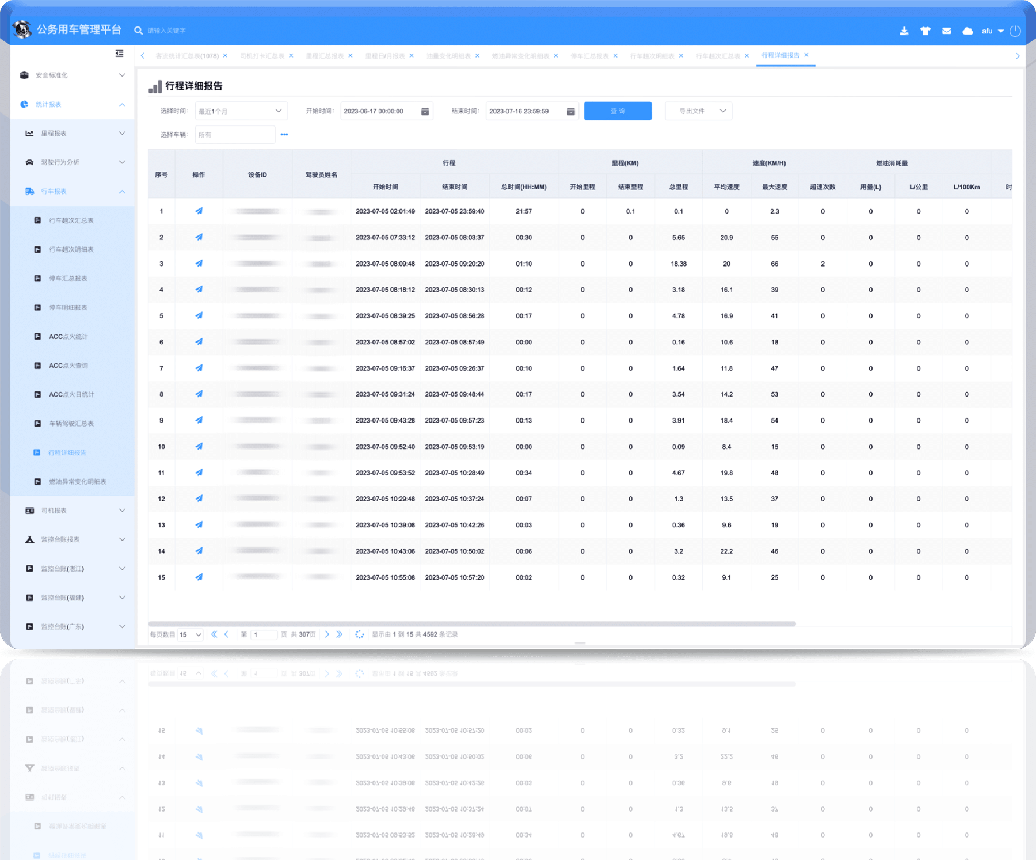Click the refresh spinner icon in pager
The height and width of the screenshot is (860, 1036).
(x=360, y=634)
